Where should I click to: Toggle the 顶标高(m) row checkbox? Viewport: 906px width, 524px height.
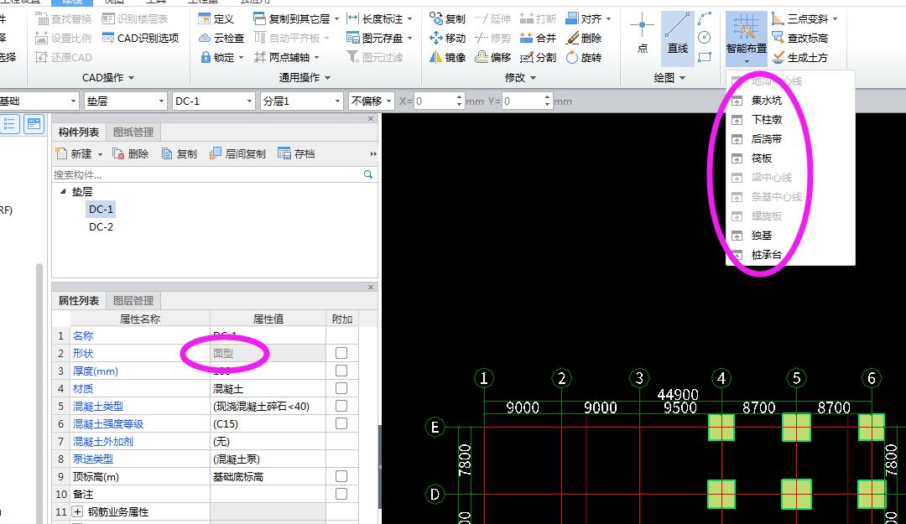click(x=341, y=476)
